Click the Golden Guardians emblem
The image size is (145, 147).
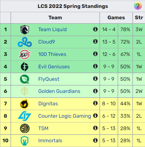point(24,91)
